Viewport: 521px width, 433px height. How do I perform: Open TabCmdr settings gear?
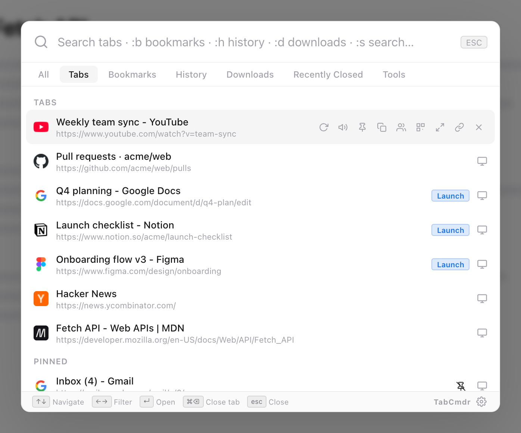coord(481,402)
